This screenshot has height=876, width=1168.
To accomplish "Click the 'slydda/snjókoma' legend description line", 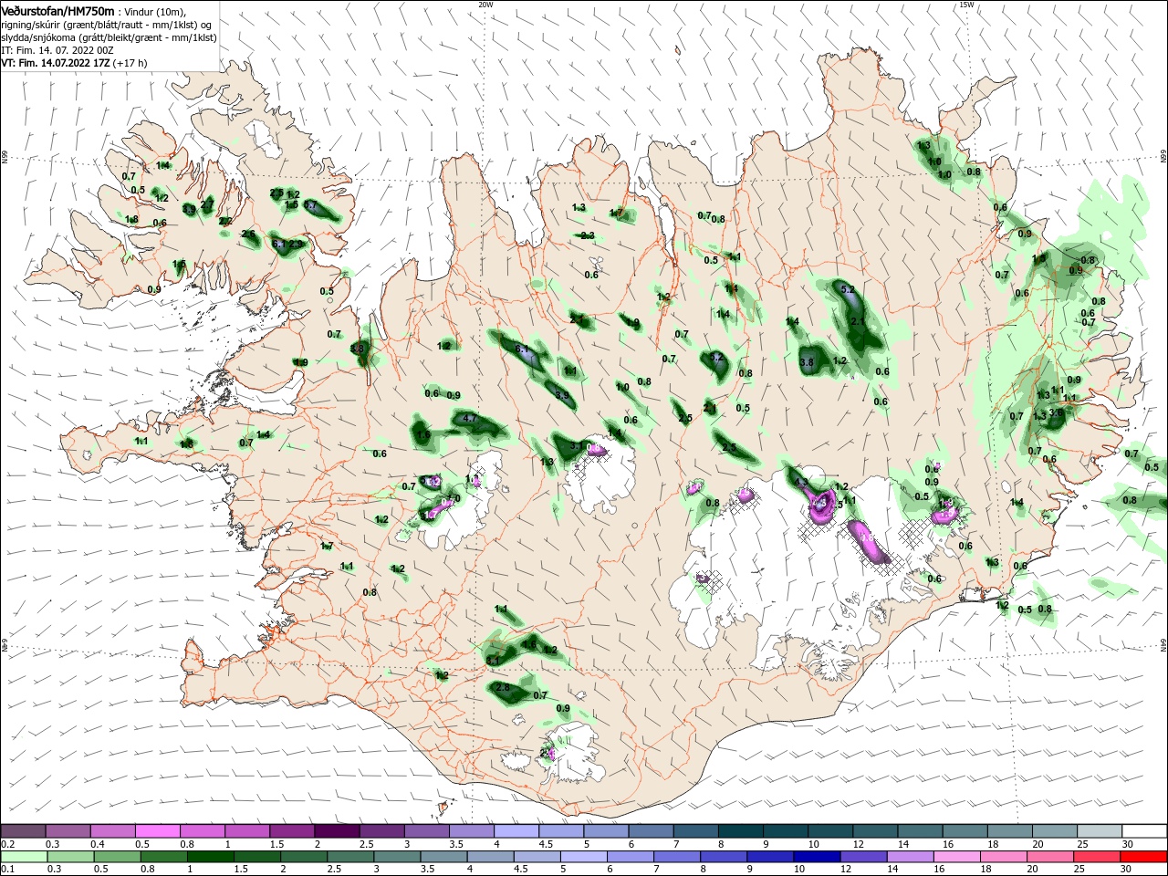I will click(109, 37).
